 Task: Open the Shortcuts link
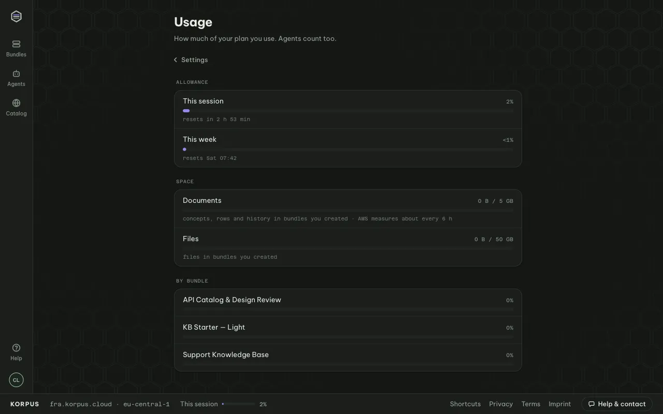(x=465, y=404)
